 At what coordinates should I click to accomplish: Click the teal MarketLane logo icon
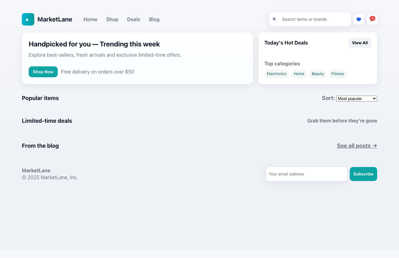[x=28, y=19]
